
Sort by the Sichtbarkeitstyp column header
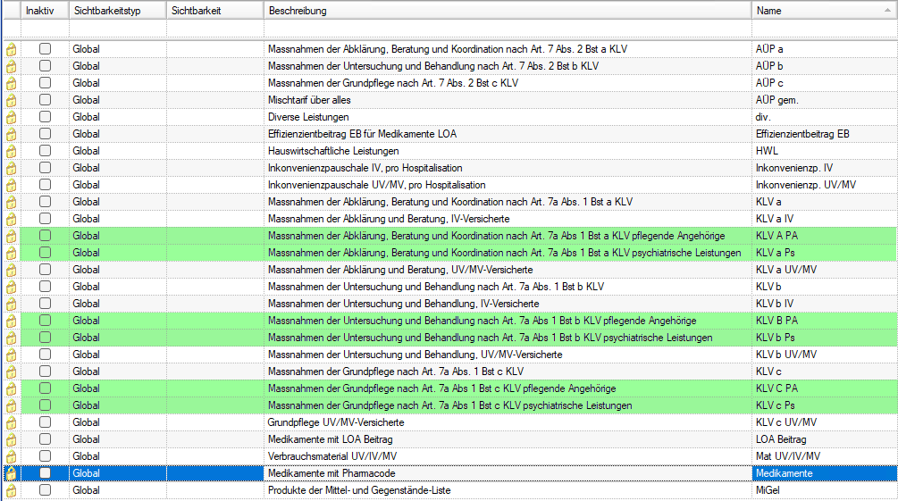(117, 11)
